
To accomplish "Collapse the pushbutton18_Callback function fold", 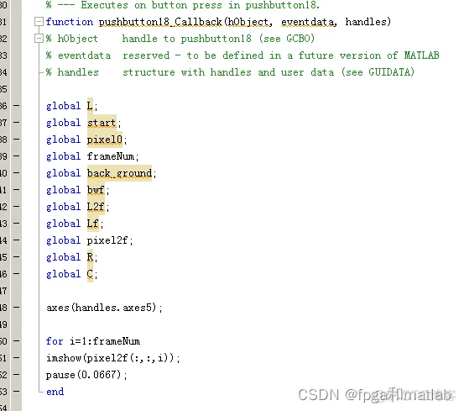I will tap(39, 22).
